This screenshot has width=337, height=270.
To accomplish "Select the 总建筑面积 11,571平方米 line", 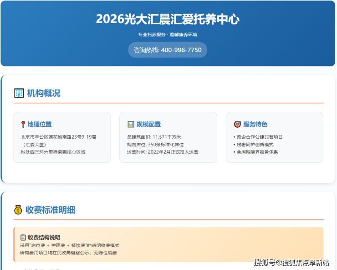I will (154, 137).
